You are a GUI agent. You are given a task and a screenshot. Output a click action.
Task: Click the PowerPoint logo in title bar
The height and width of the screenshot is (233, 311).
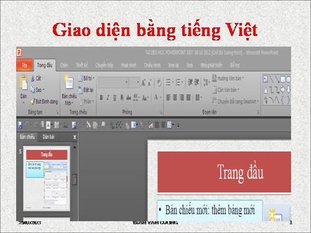coord(19,52)
